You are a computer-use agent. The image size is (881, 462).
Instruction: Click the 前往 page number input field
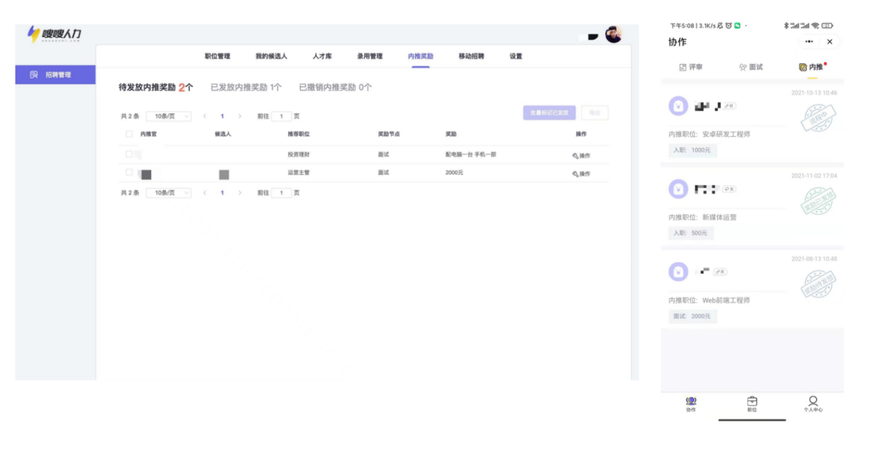[x=281, y=116]
